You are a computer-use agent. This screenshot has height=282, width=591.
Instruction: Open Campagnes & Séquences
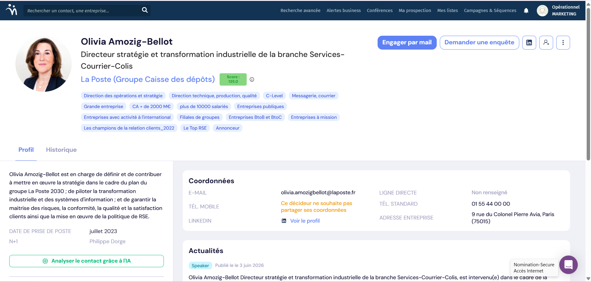click(x=490, y=10)
